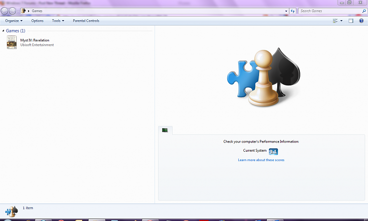Image resolution: width=368 pixels, height=221 pixels.
Task: Expand breadcrumb arrow before Games
Action: tap(28, 11)
